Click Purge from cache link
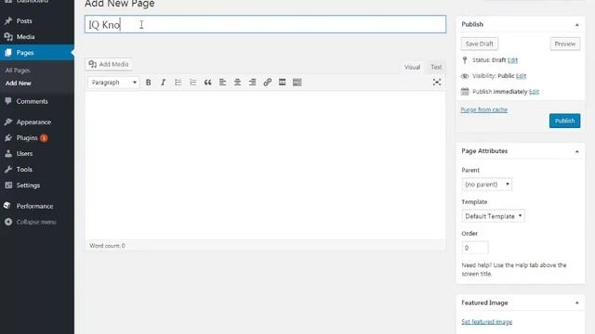Image resolution: width=595 pixels, height=334 pixels. tap(483, 109)
